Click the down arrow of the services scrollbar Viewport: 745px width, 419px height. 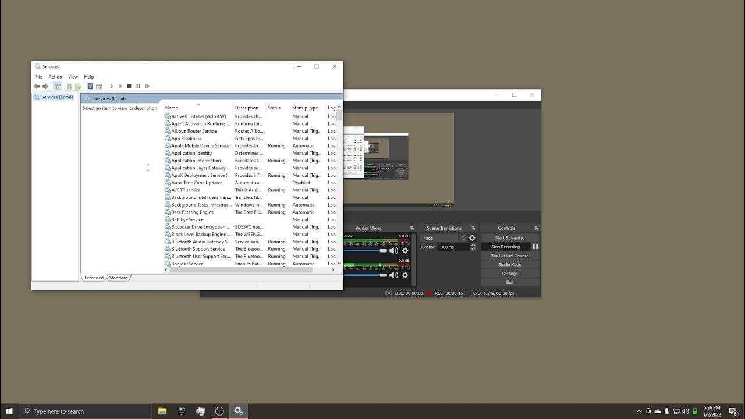click(339, 264)
